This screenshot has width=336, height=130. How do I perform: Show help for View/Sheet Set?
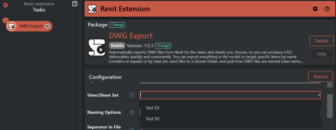click(x=132, y=95)
